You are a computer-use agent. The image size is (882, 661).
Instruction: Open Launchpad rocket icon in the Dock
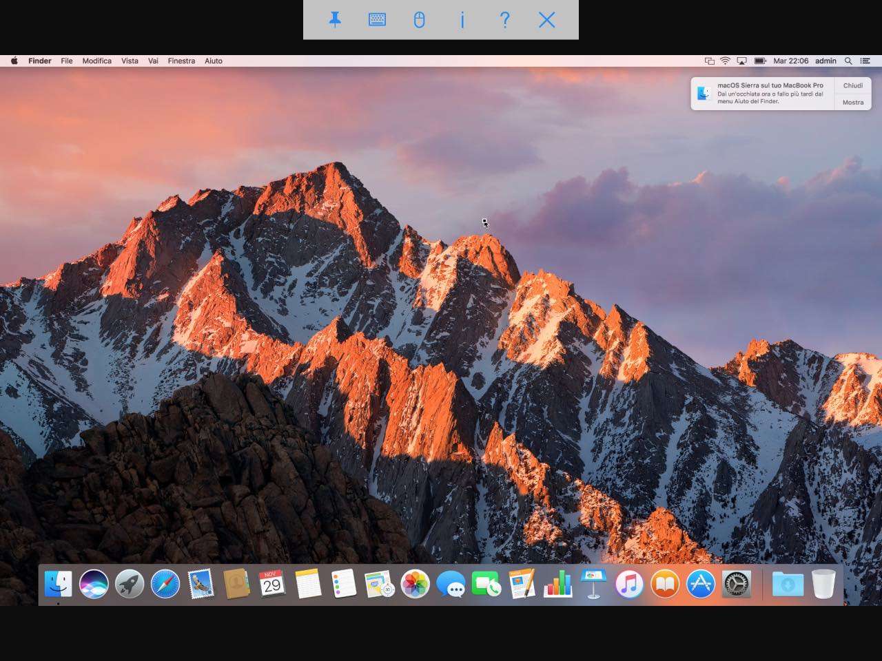pyautogui.click(x=130, y=585)
